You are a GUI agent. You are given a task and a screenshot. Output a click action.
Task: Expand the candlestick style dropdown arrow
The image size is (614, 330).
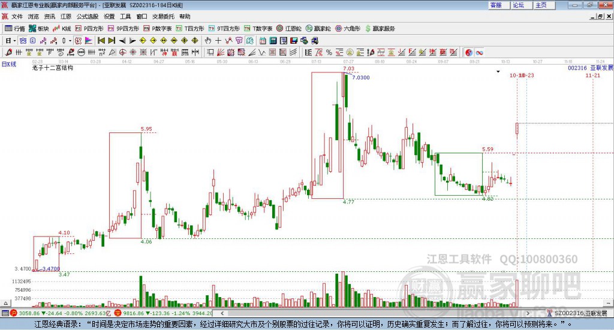click(x=70, y=41)
